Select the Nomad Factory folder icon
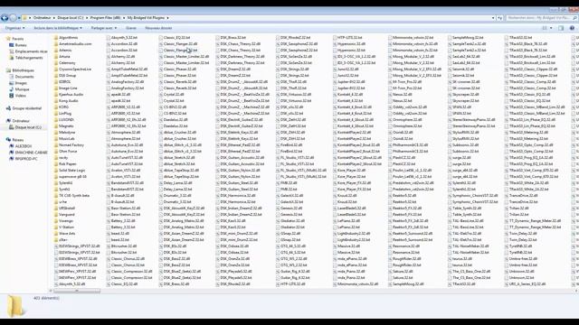Viewport: 579px width, 325px height. click(56, 145)
